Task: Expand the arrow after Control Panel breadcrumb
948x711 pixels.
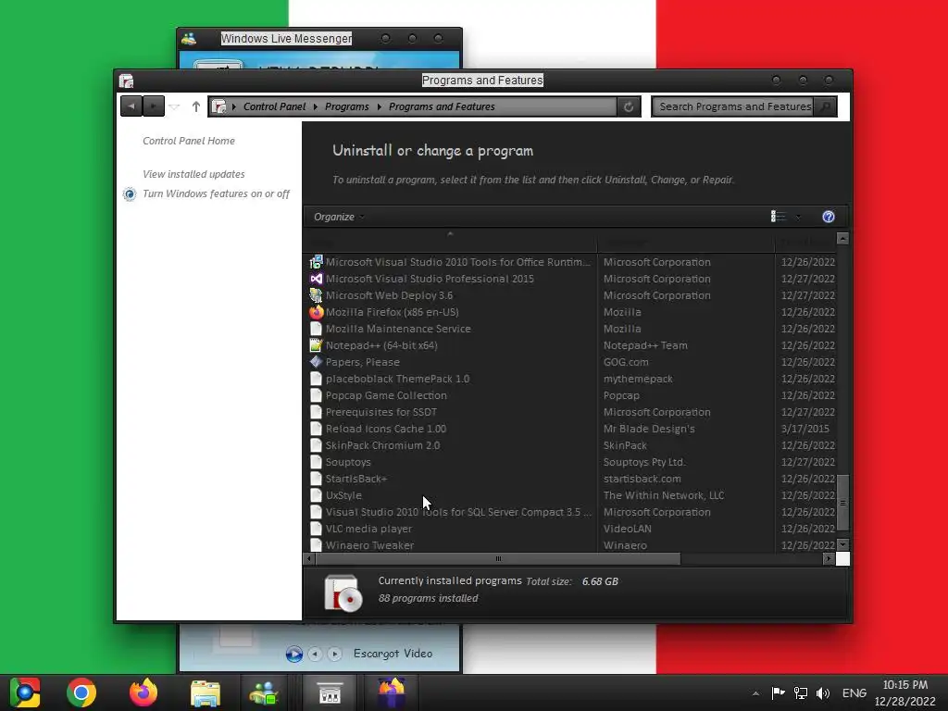Action: pyautogui.click(x=315, y=107)
